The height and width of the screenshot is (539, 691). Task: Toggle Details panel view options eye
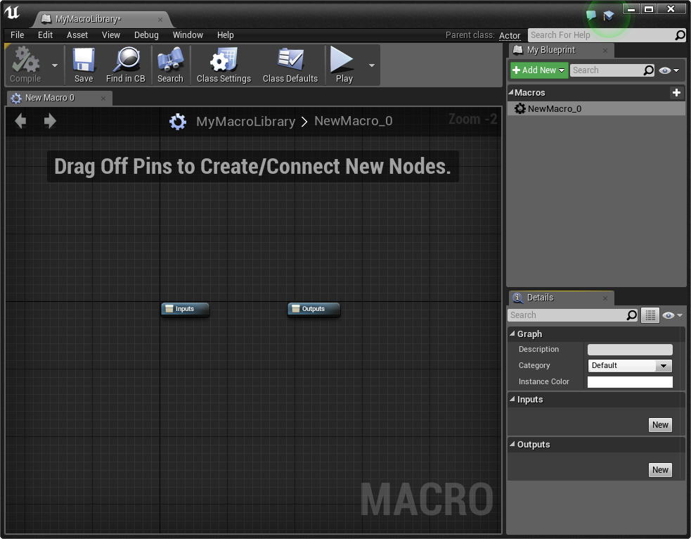[671, 315]
